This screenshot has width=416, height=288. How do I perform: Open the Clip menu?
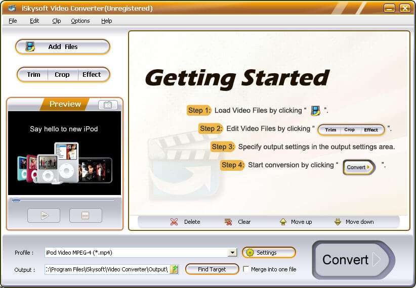(56, 21)
